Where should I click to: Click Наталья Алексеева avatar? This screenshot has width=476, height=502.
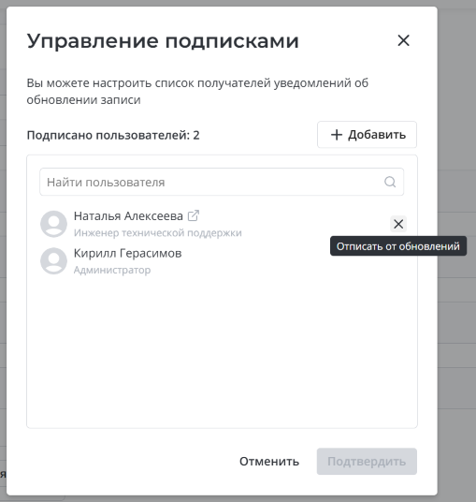[x=53, y=224]
